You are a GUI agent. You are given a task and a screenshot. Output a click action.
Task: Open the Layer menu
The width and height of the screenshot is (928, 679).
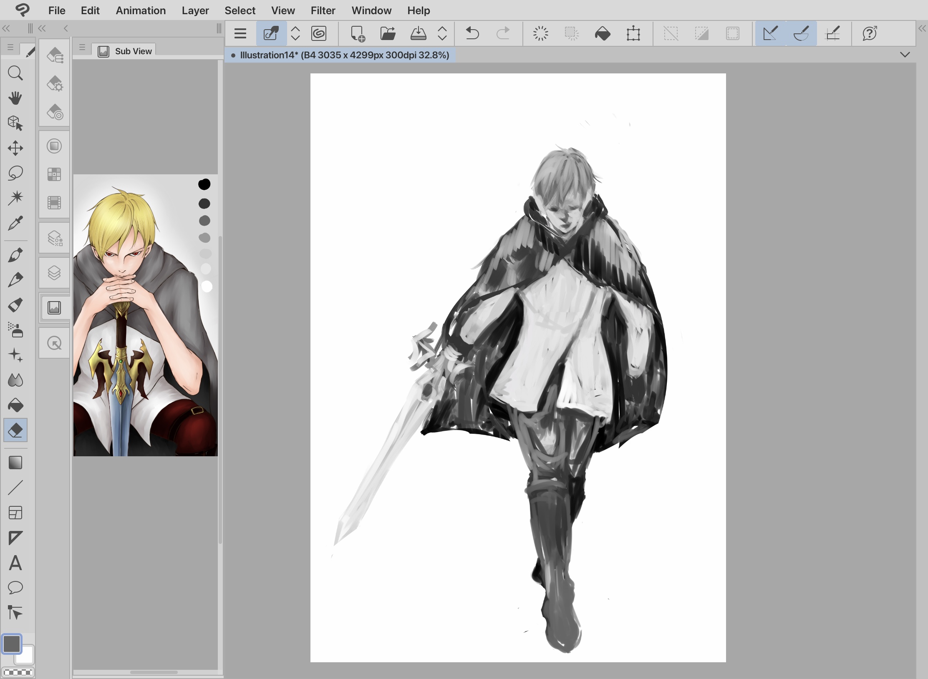195,10
